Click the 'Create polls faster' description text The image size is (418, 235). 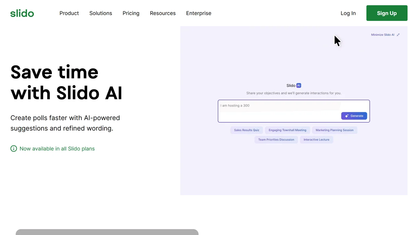point(65,123)
